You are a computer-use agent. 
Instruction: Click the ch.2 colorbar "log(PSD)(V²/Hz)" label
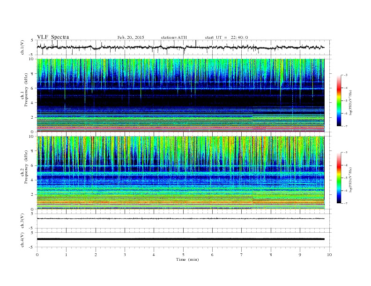(350, 179)
